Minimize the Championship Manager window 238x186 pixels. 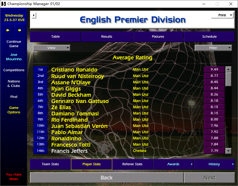tap(204, 4)
